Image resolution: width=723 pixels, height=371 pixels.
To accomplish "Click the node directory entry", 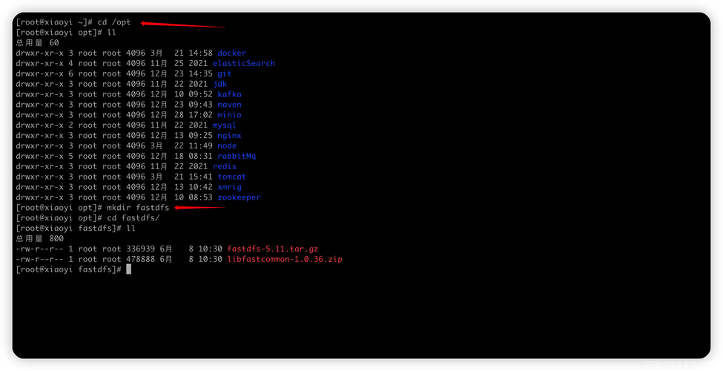I will tap(227, 146).
